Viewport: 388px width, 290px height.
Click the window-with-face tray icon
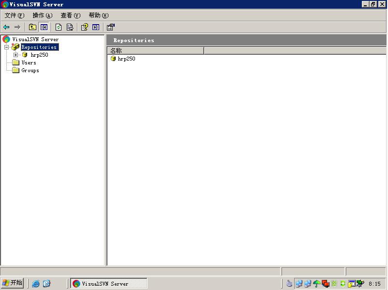(352, 283)
